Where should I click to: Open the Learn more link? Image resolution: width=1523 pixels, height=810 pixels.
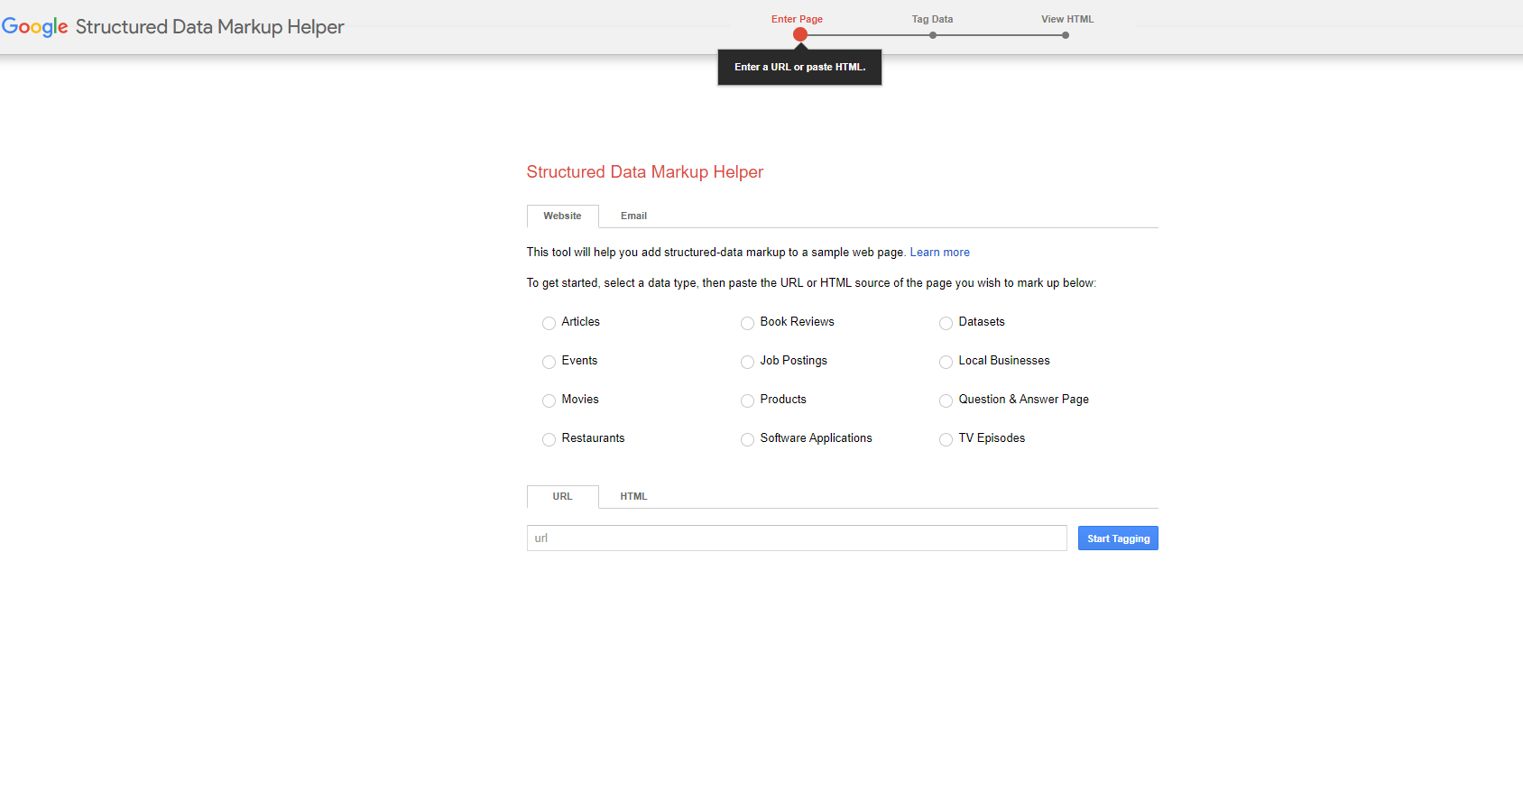tap(939, 253)
